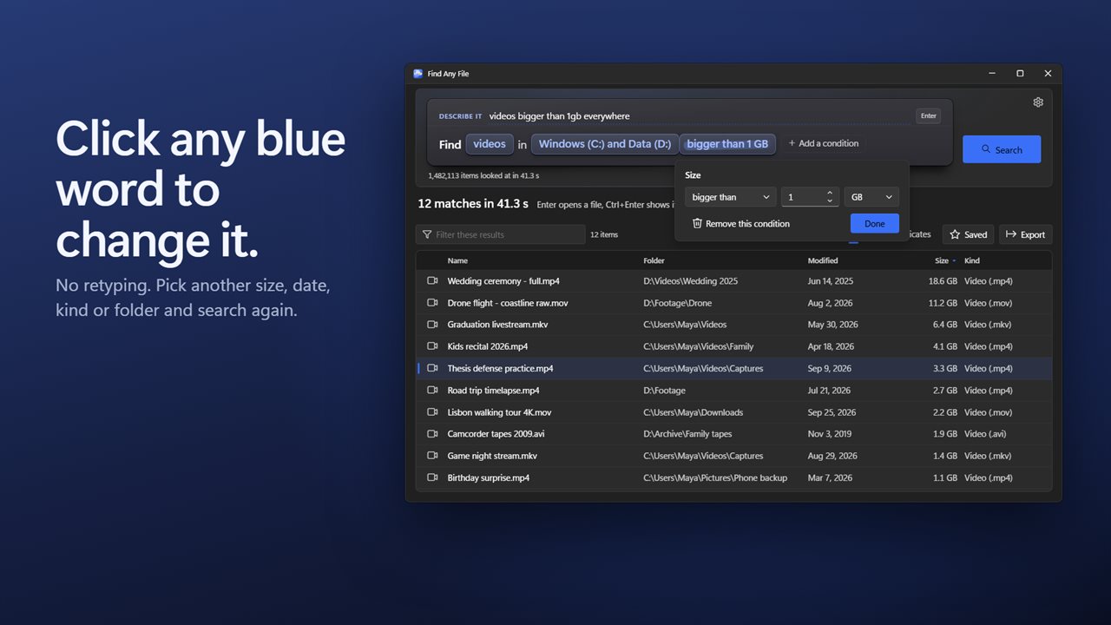Click the Find Any File app icon in title bar

click(x=417, y=74)
